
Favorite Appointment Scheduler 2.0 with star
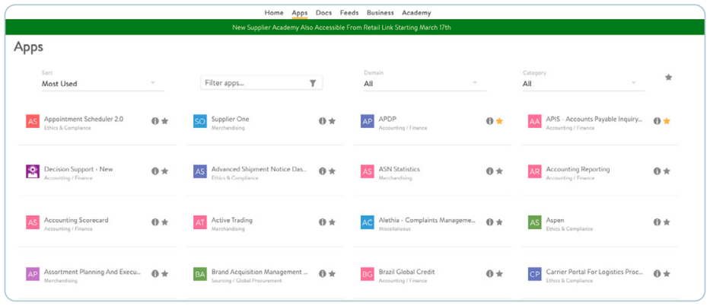pos(165,121)
